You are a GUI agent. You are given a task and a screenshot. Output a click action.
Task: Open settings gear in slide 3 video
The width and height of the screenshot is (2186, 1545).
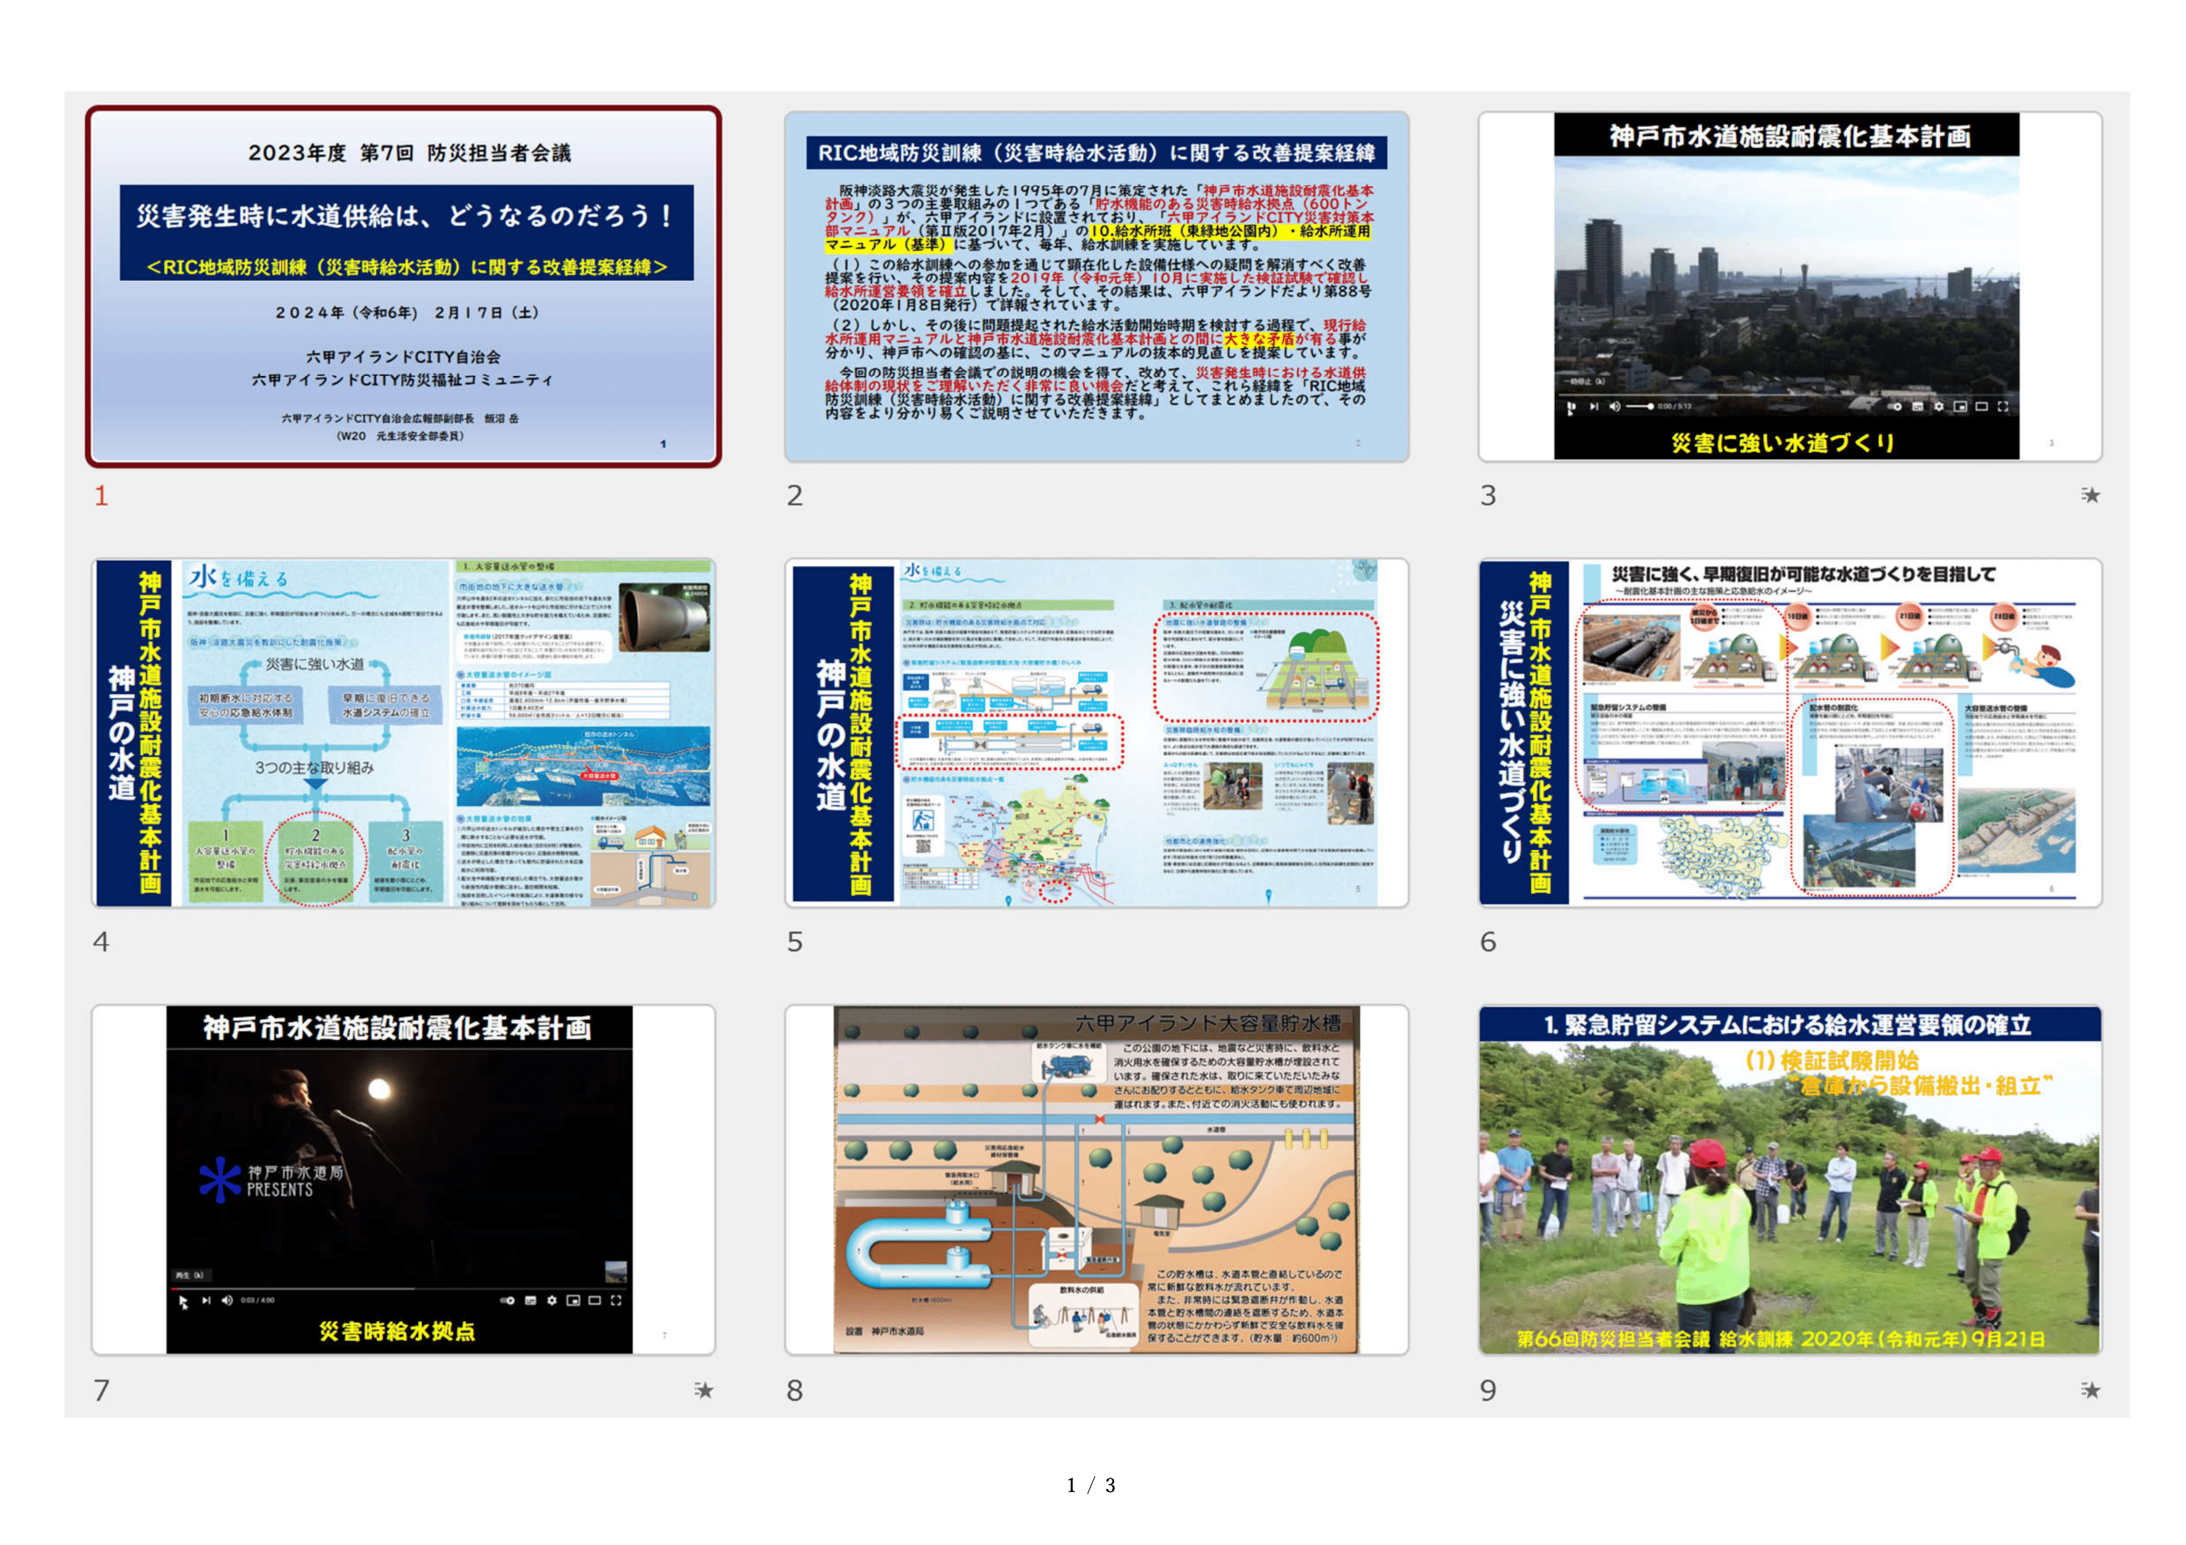[x=1938, y=408]
